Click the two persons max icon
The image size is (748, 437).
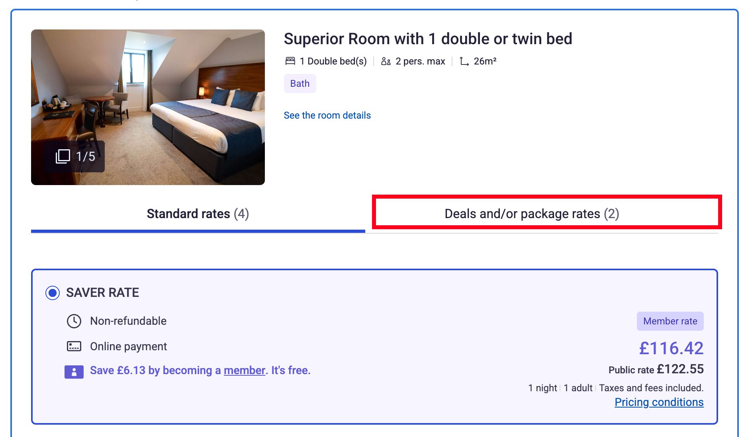(x=386, y=61)
